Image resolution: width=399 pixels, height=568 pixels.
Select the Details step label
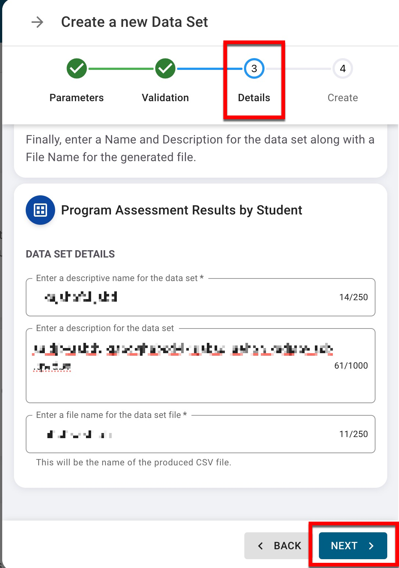254,98
